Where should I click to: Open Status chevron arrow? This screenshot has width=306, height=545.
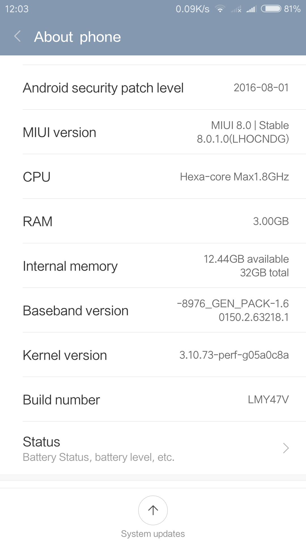[286, 448]
